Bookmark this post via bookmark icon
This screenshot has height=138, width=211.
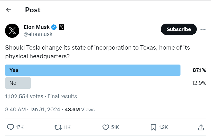[153, 127]
